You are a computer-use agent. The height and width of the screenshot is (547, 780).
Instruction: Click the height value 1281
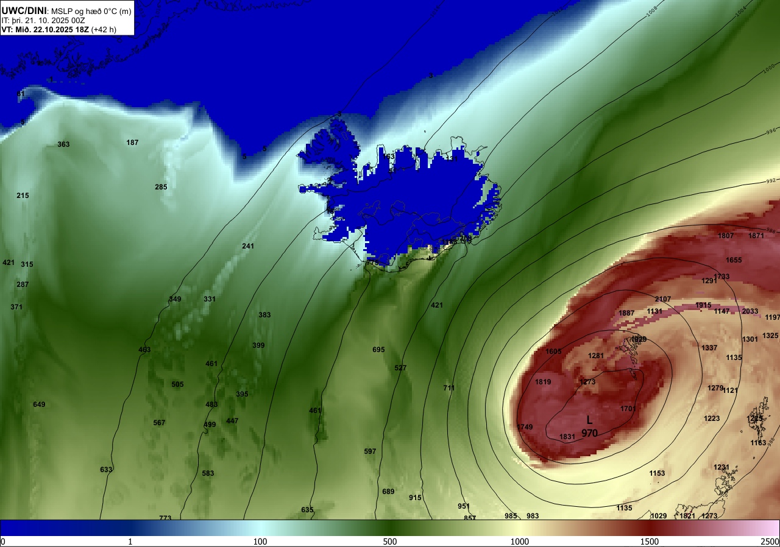tap(596, 356)
